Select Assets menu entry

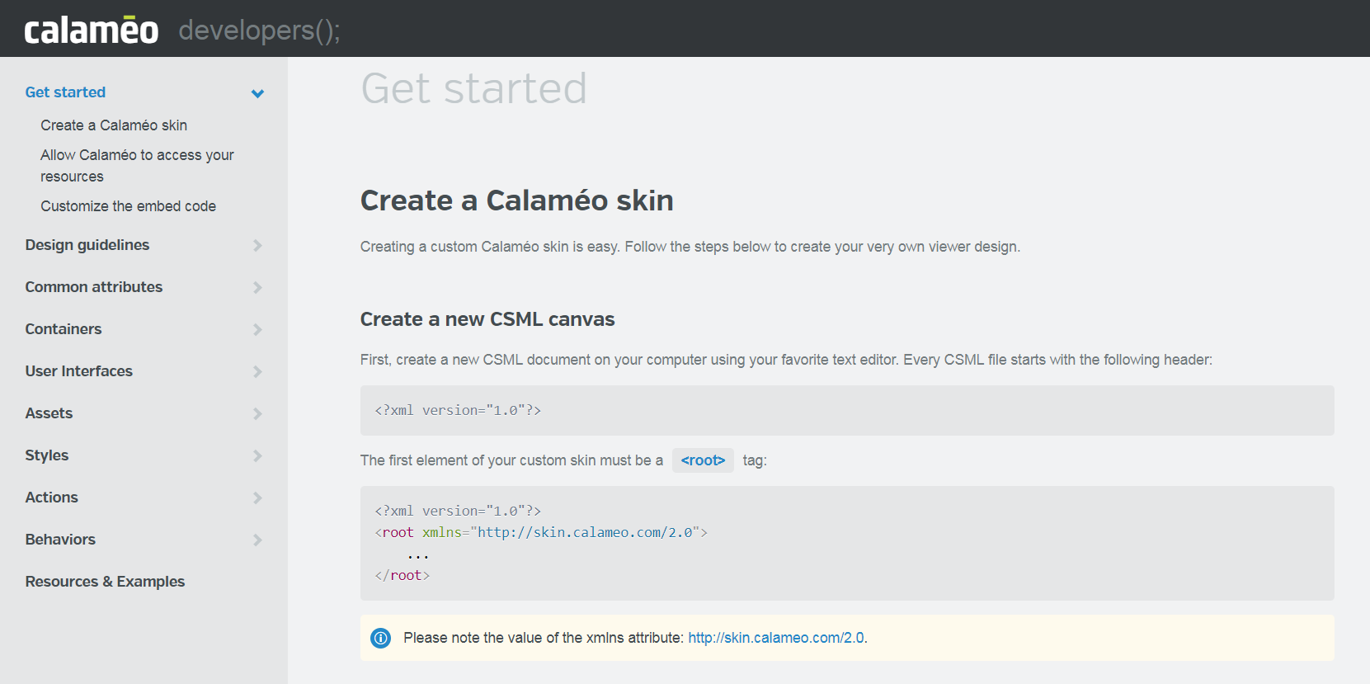click(x=49, y=413)
